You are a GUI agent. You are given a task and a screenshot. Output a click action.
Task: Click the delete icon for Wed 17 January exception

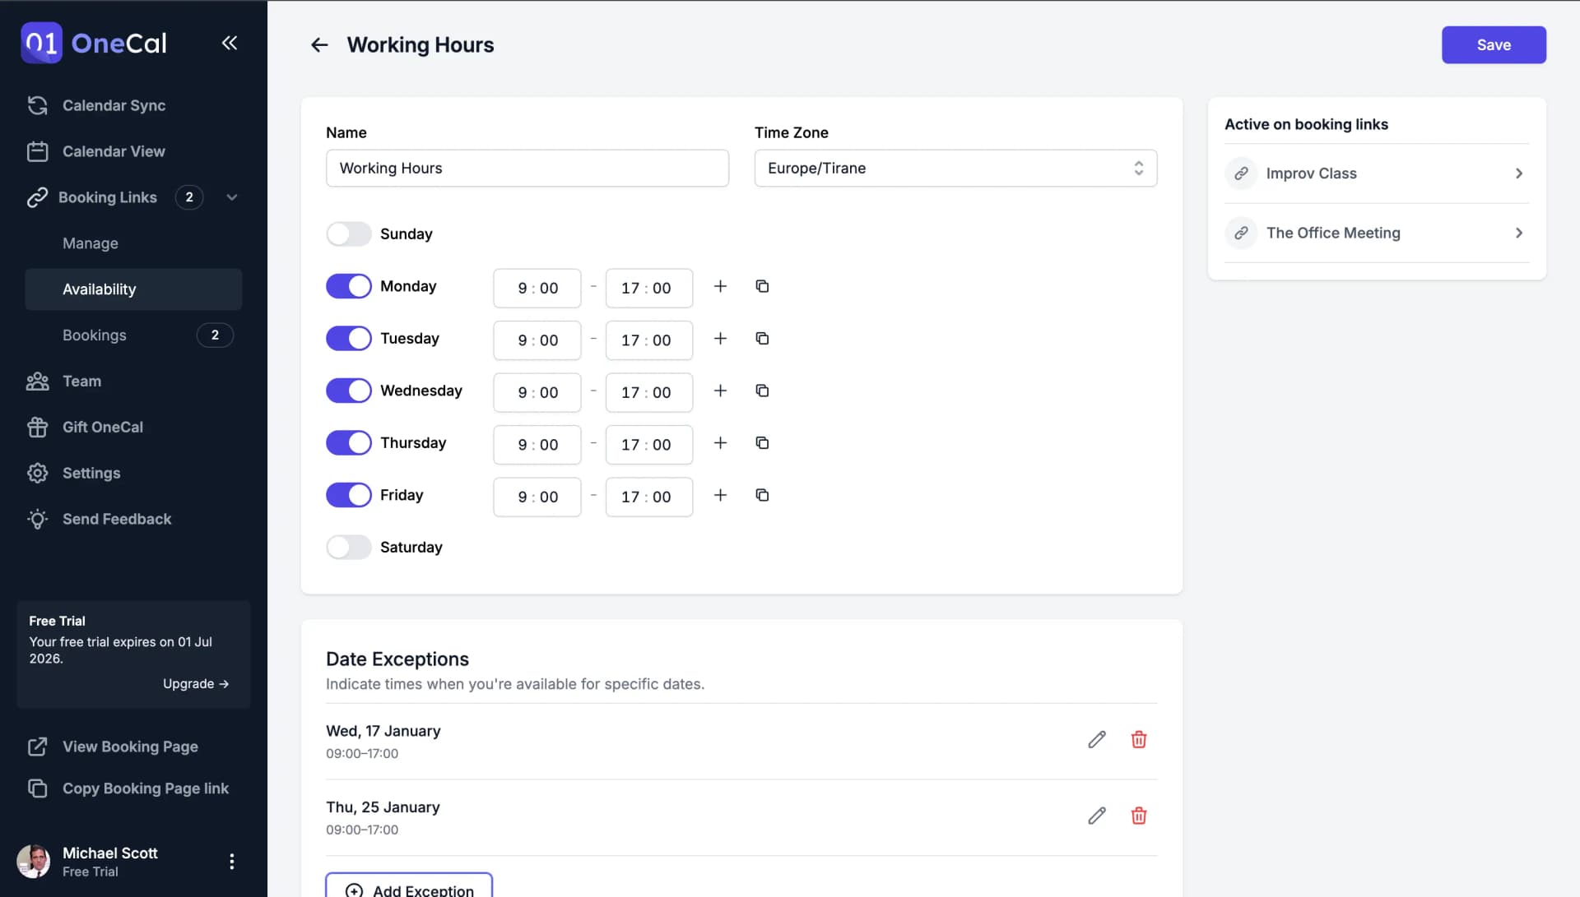[1138, 740]
